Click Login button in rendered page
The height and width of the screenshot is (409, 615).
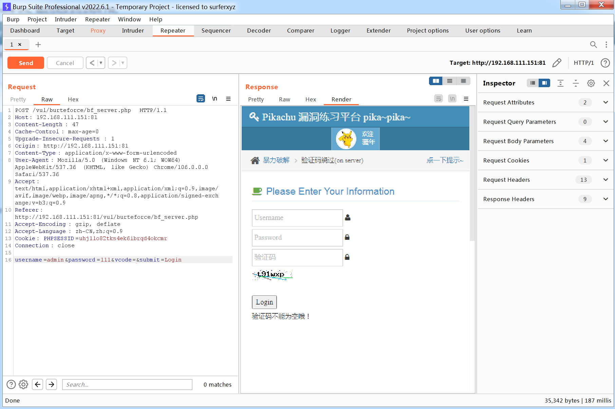(264, 302)
